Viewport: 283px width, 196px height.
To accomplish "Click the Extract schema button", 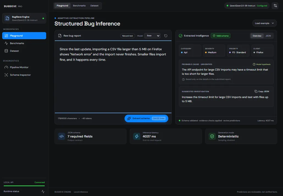I will (x=146, y=118).
